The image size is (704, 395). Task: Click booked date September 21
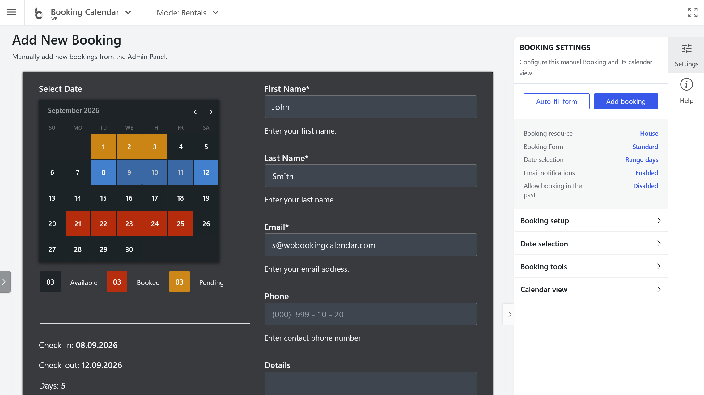pos(78,223)
